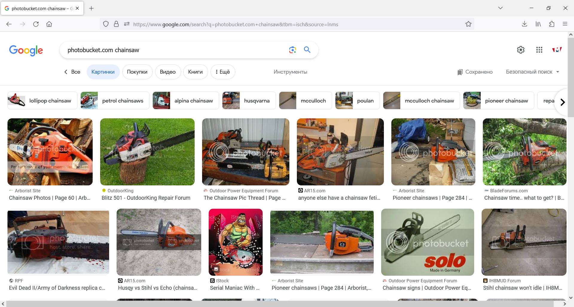Open Сохранено saved items
Viewport: 574px width, 307px height.
tap(475, 72)
